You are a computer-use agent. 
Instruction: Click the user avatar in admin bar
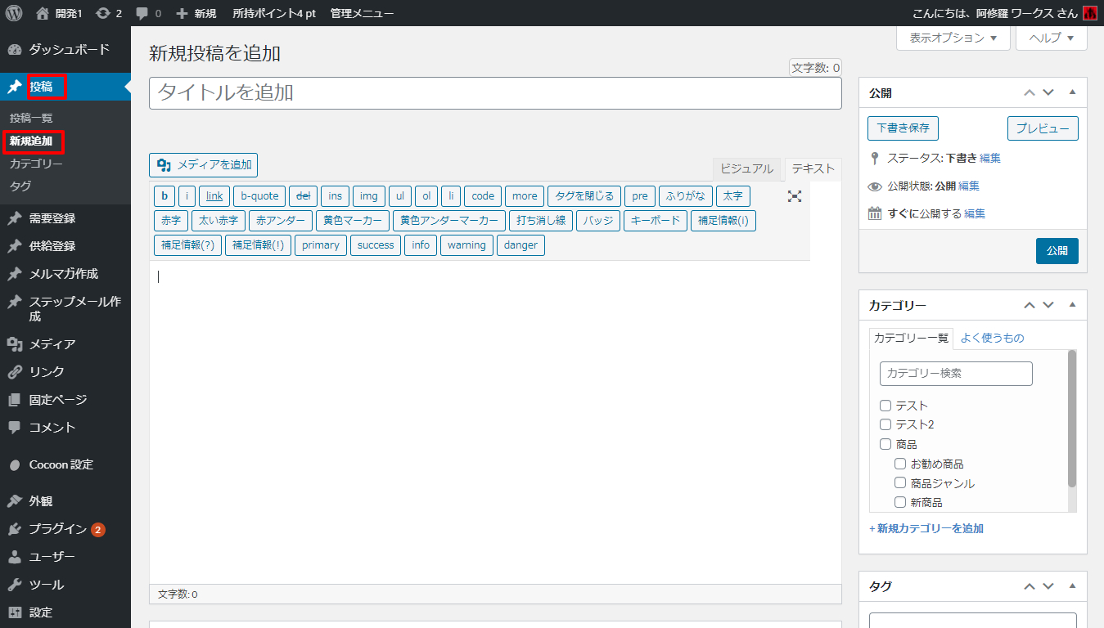coord(1089,13)
